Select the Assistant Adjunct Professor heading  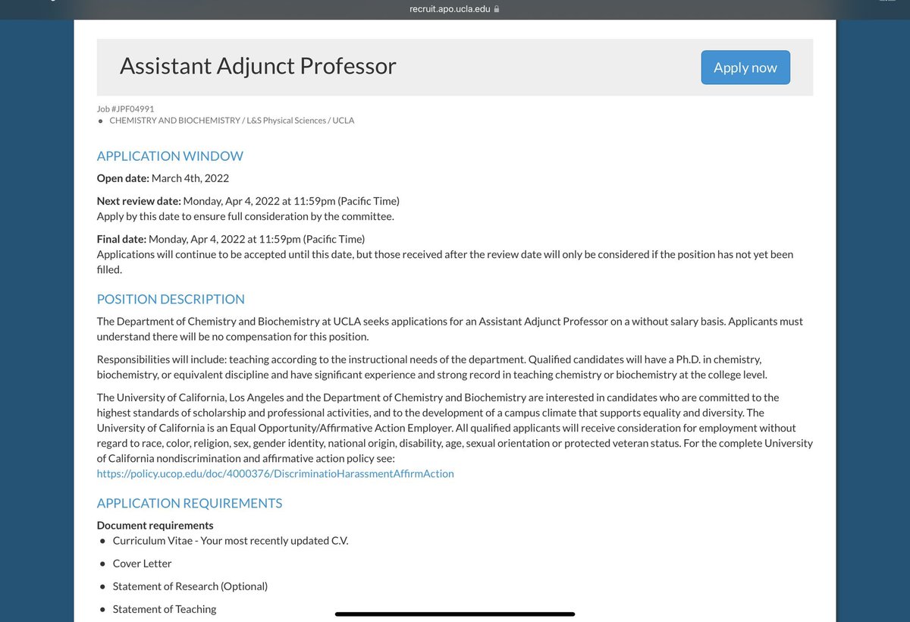258,66
